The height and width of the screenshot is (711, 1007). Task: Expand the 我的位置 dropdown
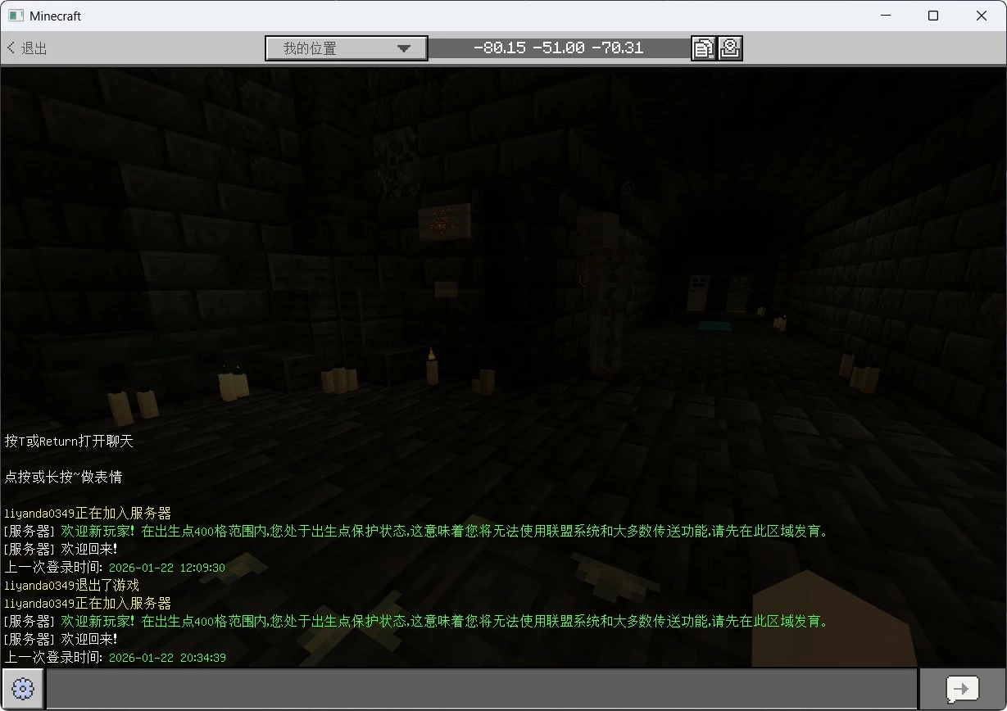[347, 48]
